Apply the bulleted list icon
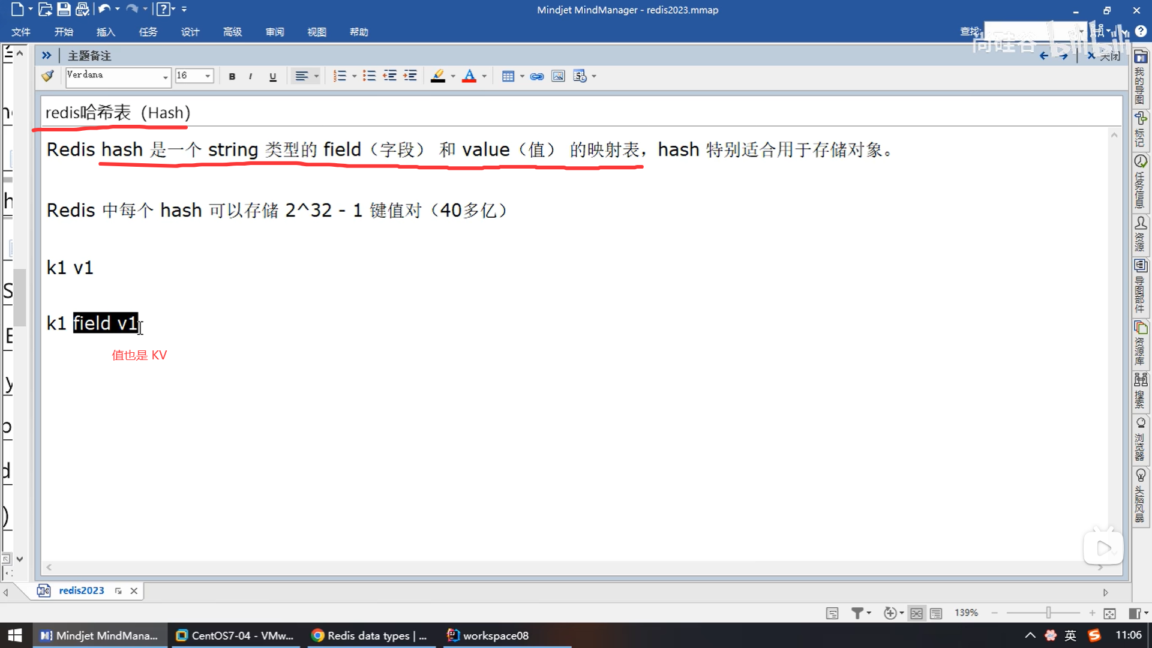The width and height of the screenshot is (1152, 648). (x=369, y=76)
